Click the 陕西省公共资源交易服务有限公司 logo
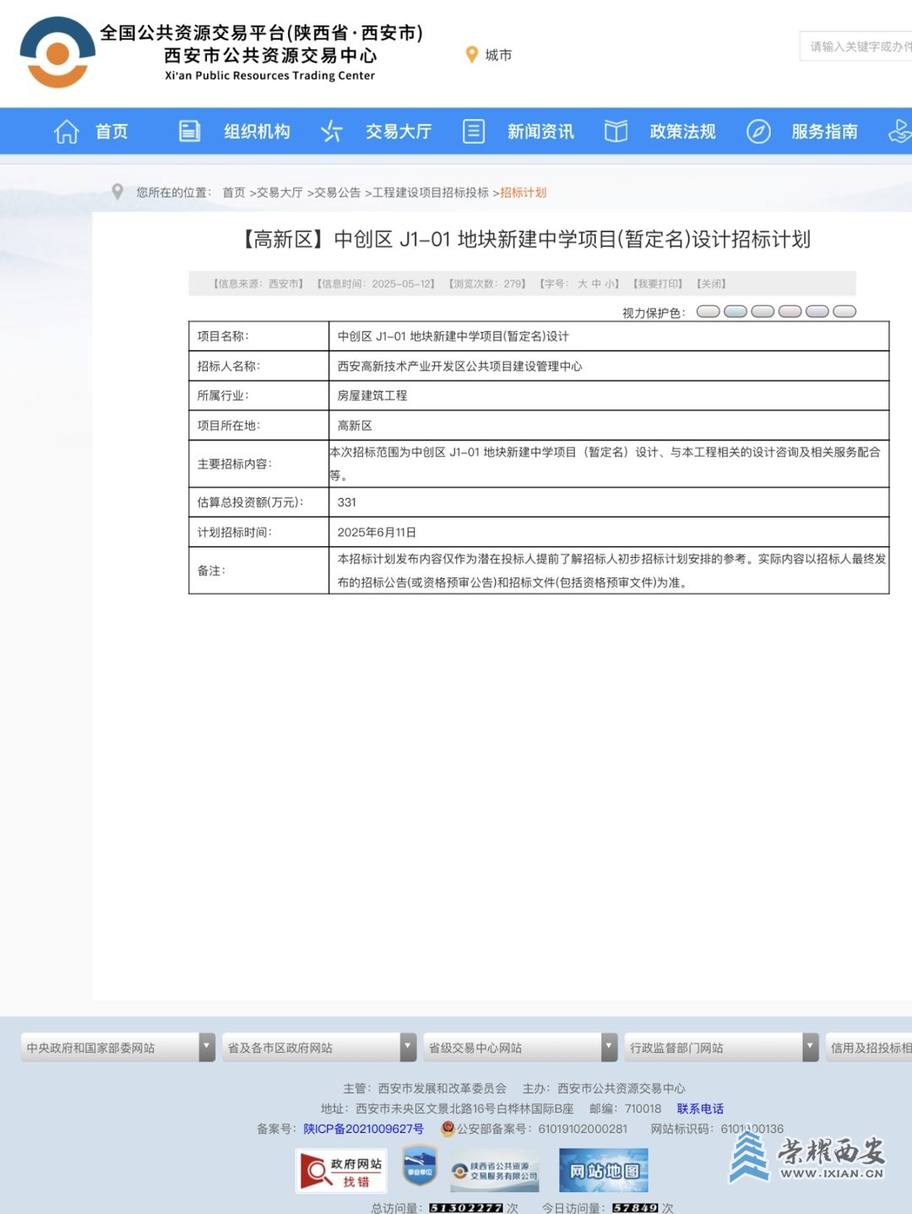 coord(494,1171)
